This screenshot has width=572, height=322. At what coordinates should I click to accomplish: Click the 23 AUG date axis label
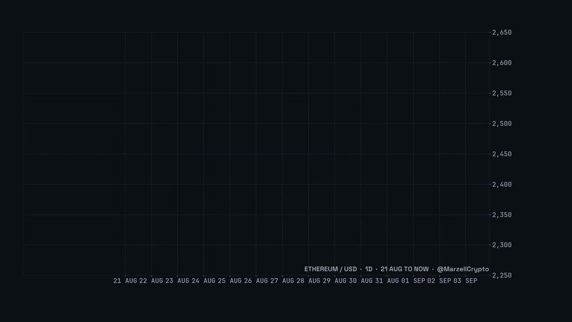coord(178,281)
